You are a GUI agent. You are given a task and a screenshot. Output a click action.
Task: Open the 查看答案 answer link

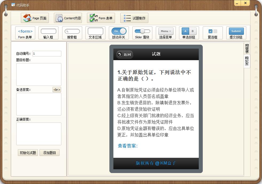[x=127, y=146]
